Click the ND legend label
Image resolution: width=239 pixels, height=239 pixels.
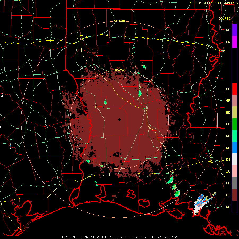pos(228,207)
